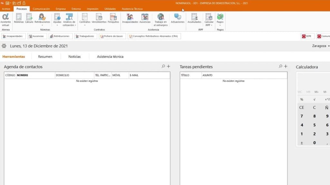The image size is (330, 185).
Task: Click the Trabajadores shortcut button
Action: click(x=85, y=36)
